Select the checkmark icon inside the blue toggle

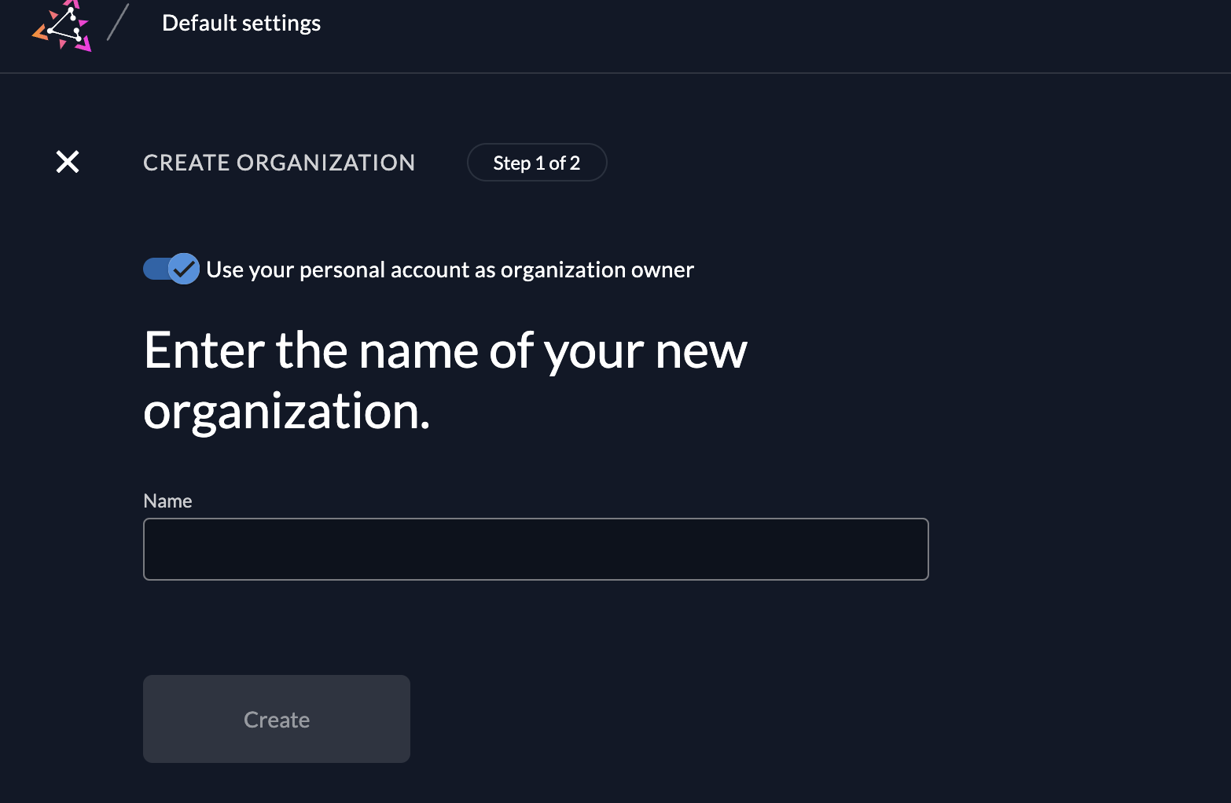[x=184, y=269]
